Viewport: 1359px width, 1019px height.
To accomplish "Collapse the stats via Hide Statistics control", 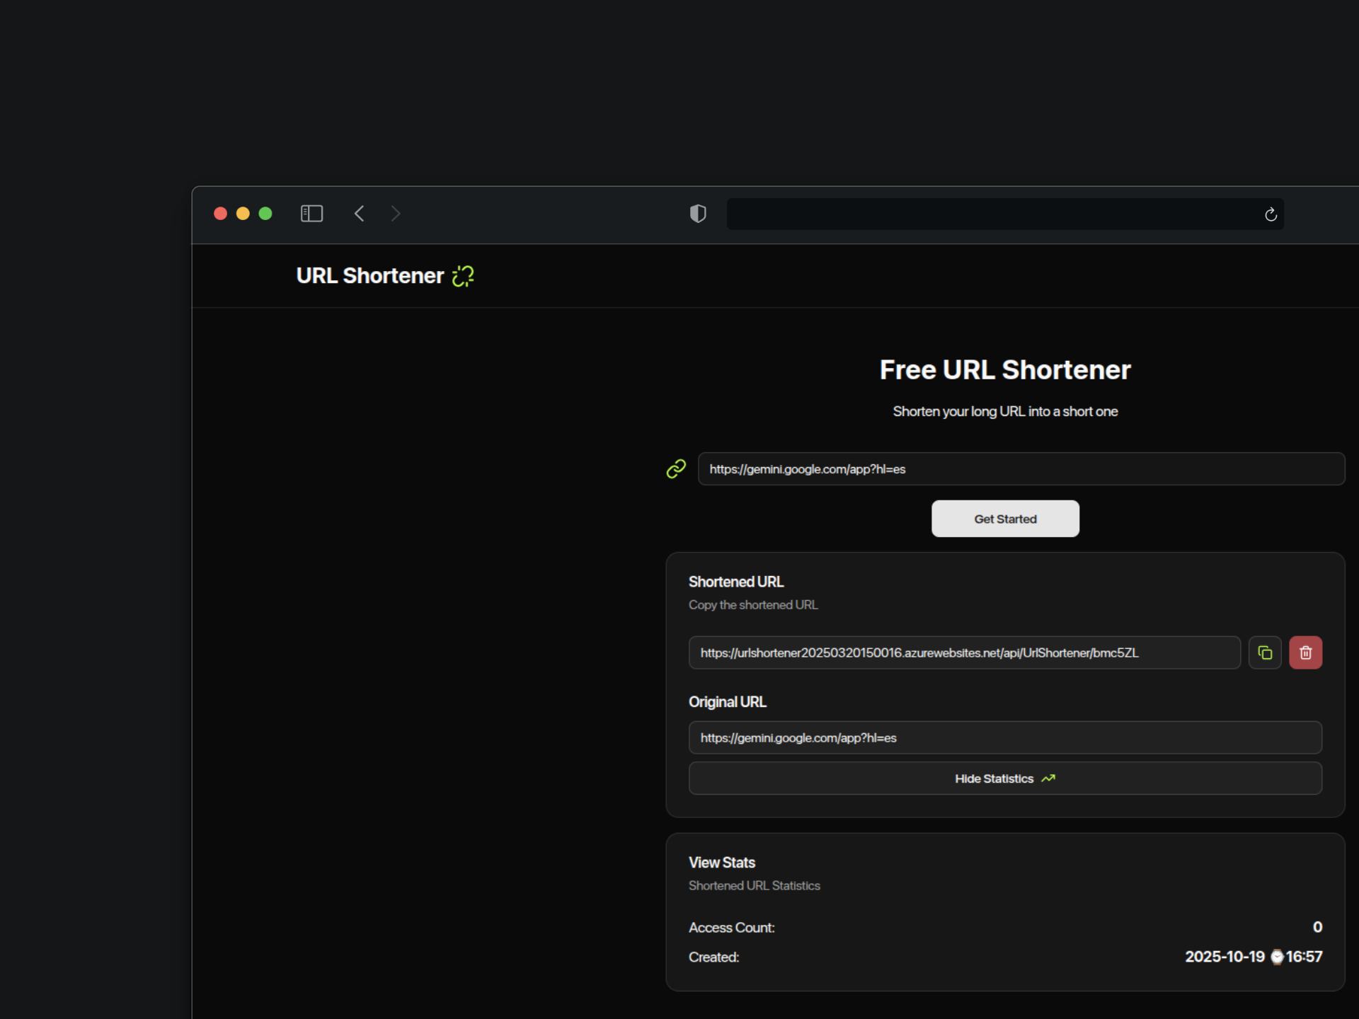I will [1004, 778].
